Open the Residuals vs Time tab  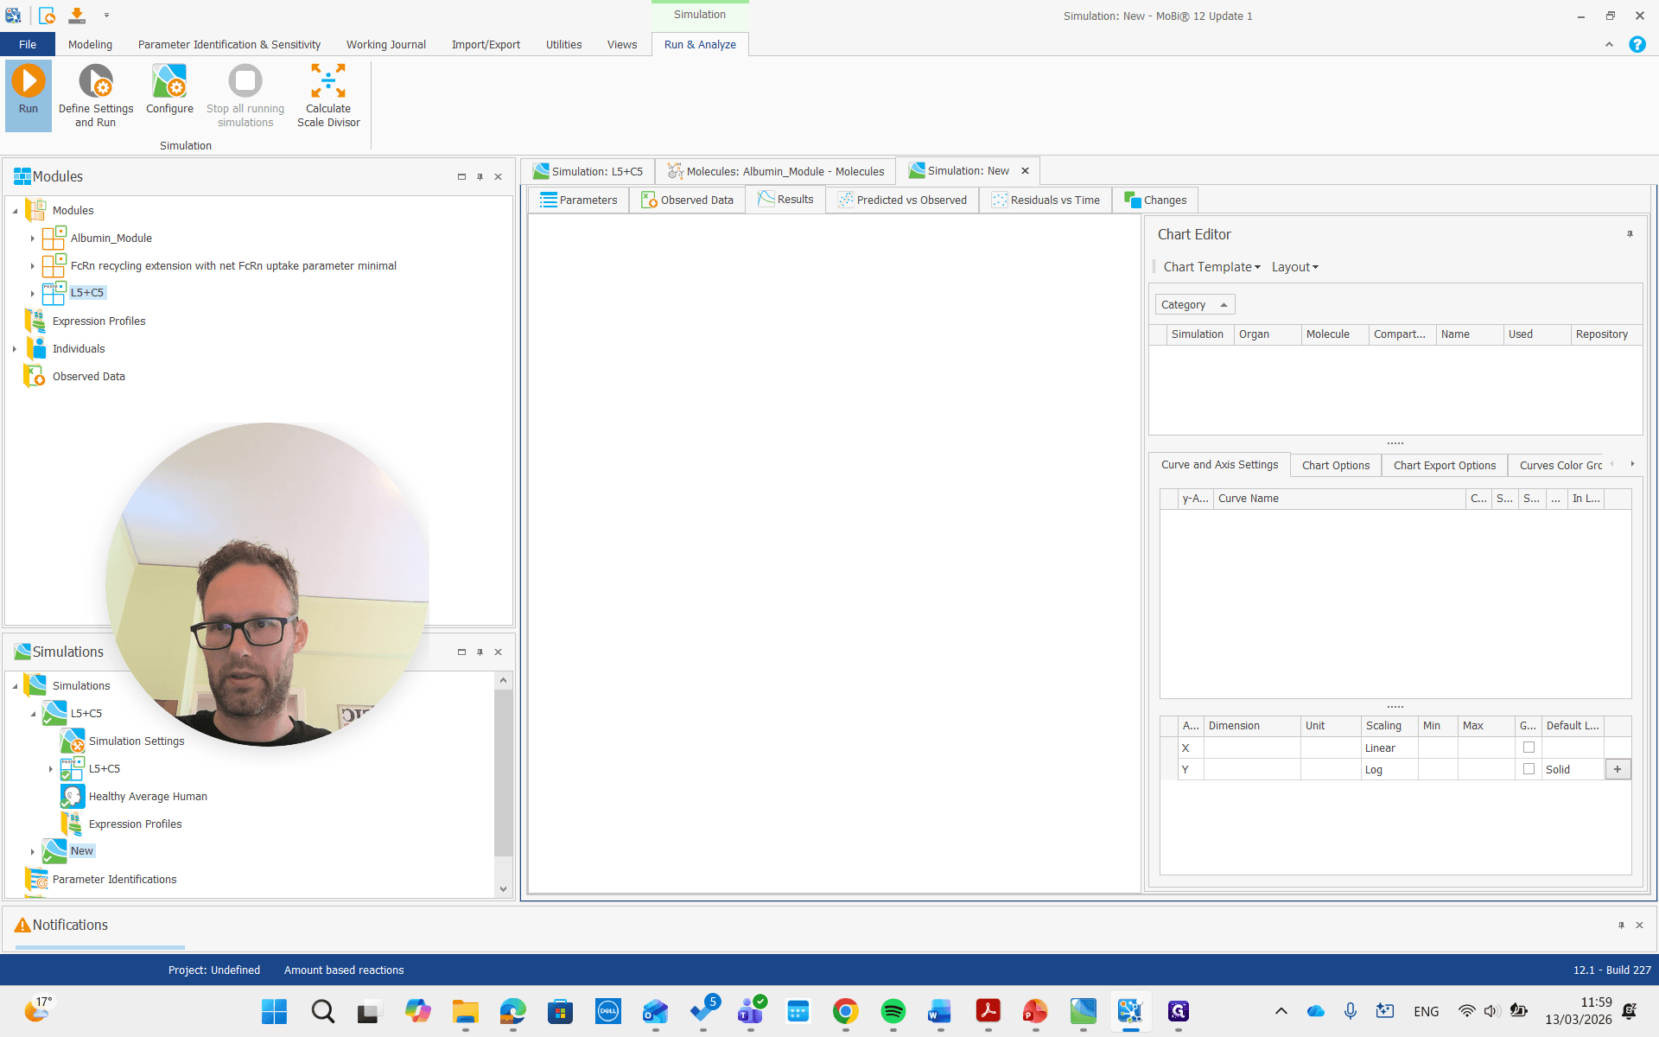point(1046,200)
